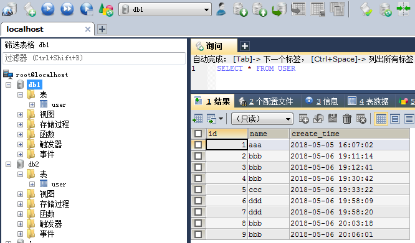Collapse the db2 database node

pyautogui.click(x=9, y=164)
